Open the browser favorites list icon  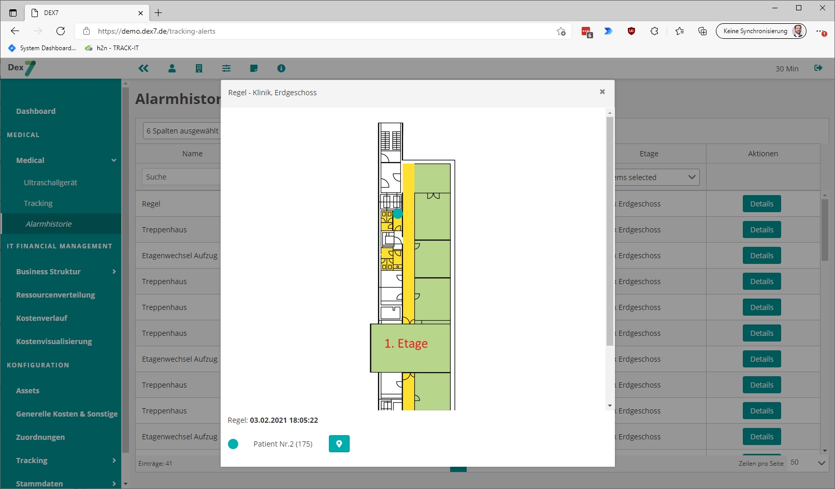[x=680, y=31]
